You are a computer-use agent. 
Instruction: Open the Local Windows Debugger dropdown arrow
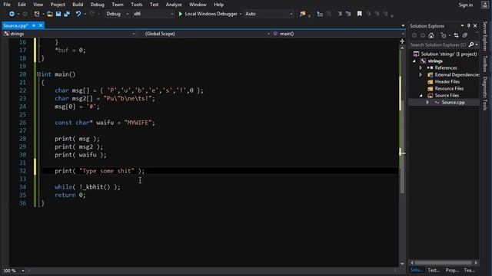coord(241,14)
